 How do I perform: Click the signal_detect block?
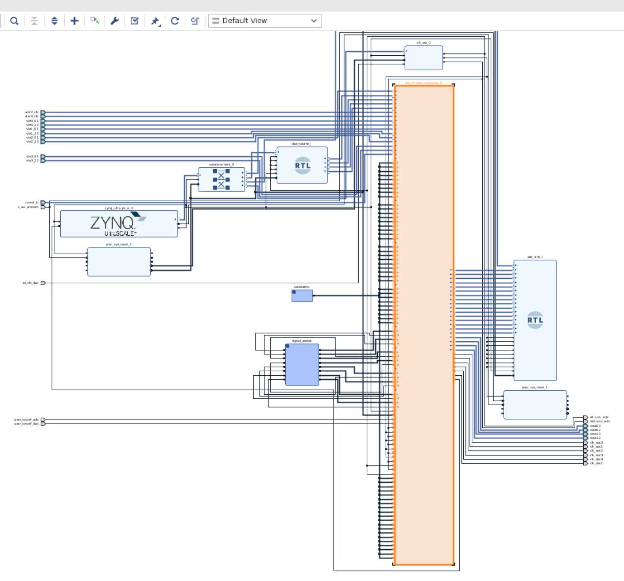click(302, 365)
